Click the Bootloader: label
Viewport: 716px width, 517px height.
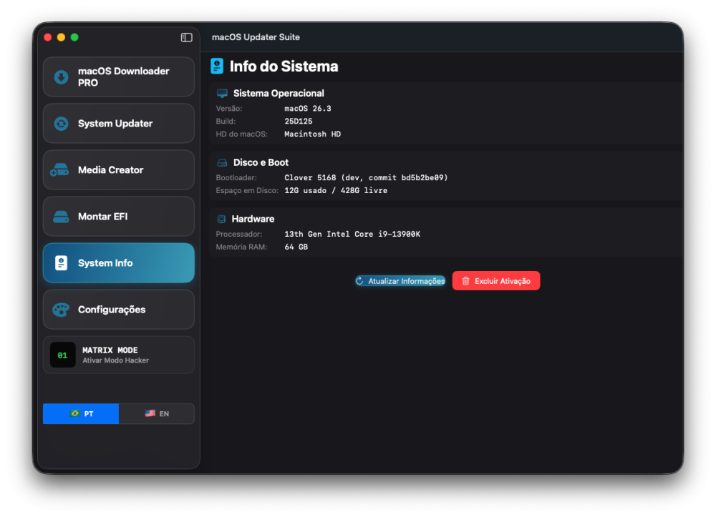(236, 178)
